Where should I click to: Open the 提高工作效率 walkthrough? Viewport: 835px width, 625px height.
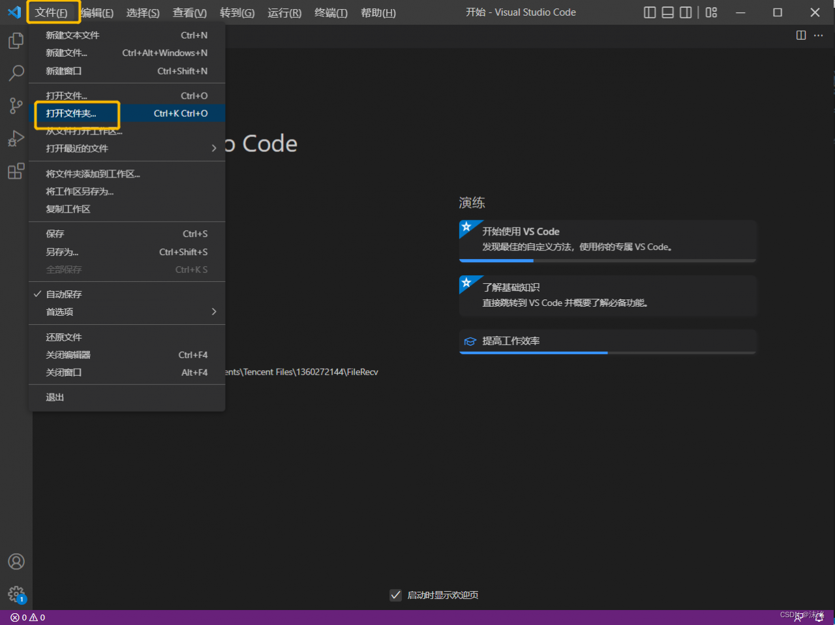coord(607,341)
